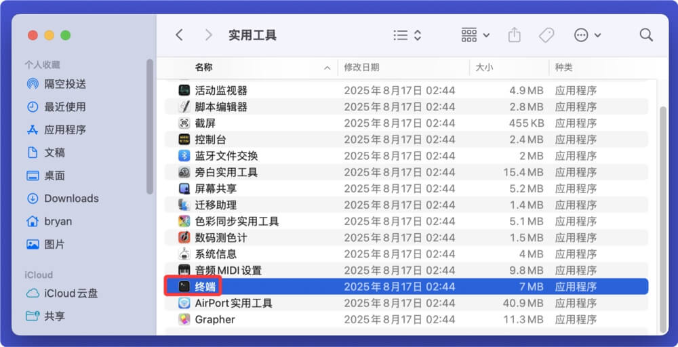This screenshot has width=678, height=347.
Task: Sort by Name (名称) column header
Action: [203, 67]
